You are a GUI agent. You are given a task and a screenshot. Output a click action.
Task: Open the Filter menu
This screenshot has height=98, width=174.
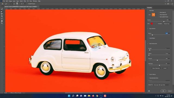(x=25, y=1)
